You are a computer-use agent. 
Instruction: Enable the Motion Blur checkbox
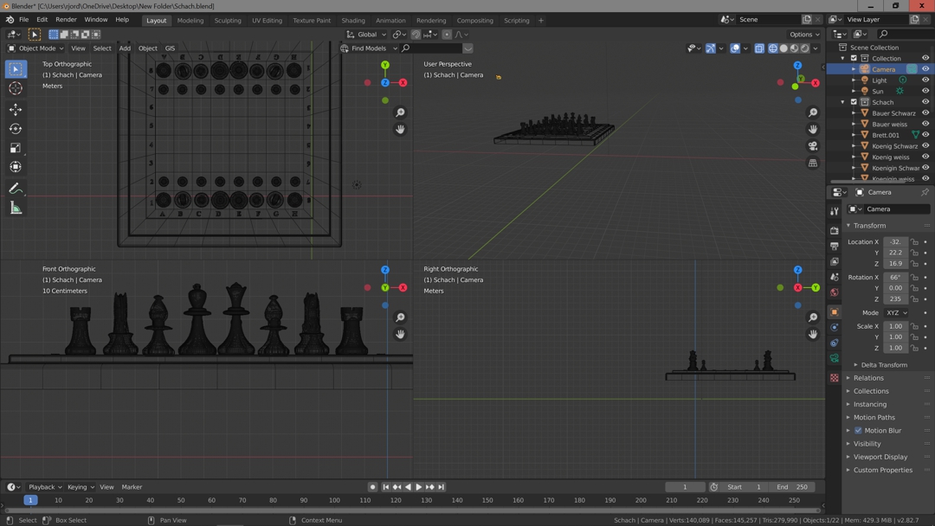coord(858,430)
